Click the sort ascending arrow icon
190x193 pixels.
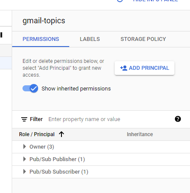tap(61, 134)
